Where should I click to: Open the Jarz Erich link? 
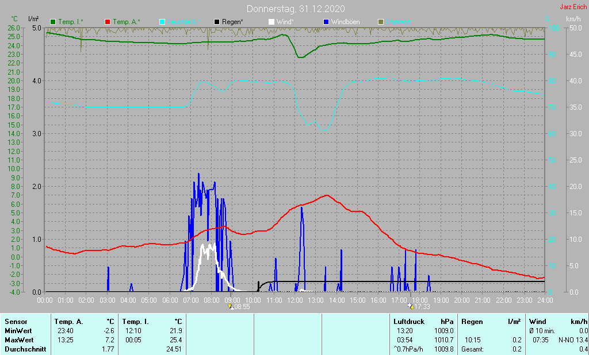coord(573,7)
